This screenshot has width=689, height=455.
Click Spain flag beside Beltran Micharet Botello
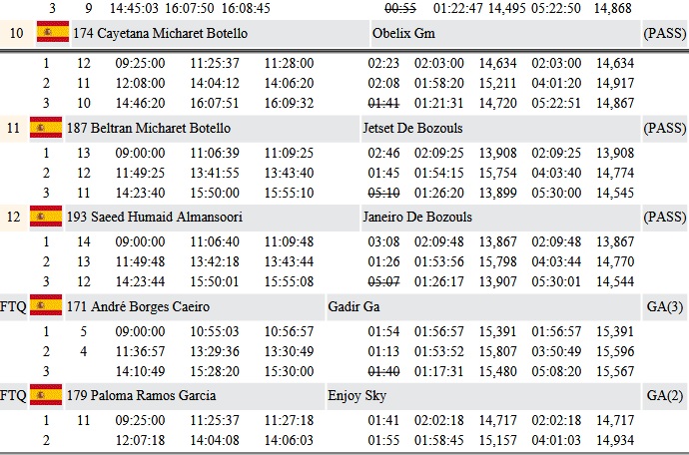[46, 128]
